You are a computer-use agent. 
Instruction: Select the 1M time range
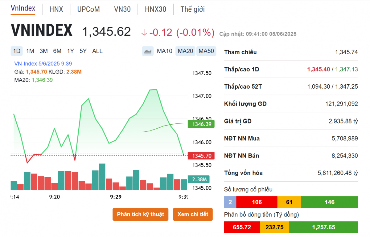[x=30, y=51]
